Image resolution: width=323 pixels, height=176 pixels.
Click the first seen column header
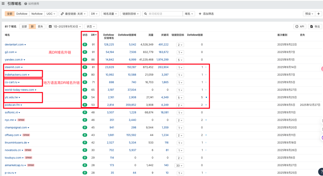click(282, 35)
